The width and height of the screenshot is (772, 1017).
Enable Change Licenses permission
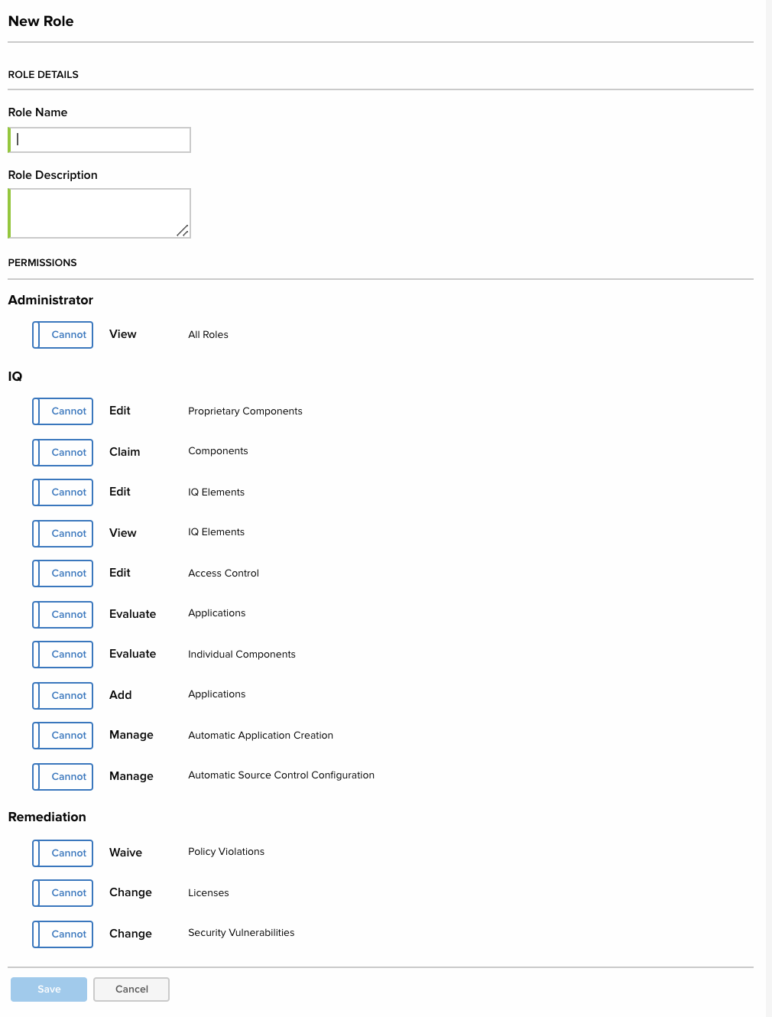click(x=63, y=893)
